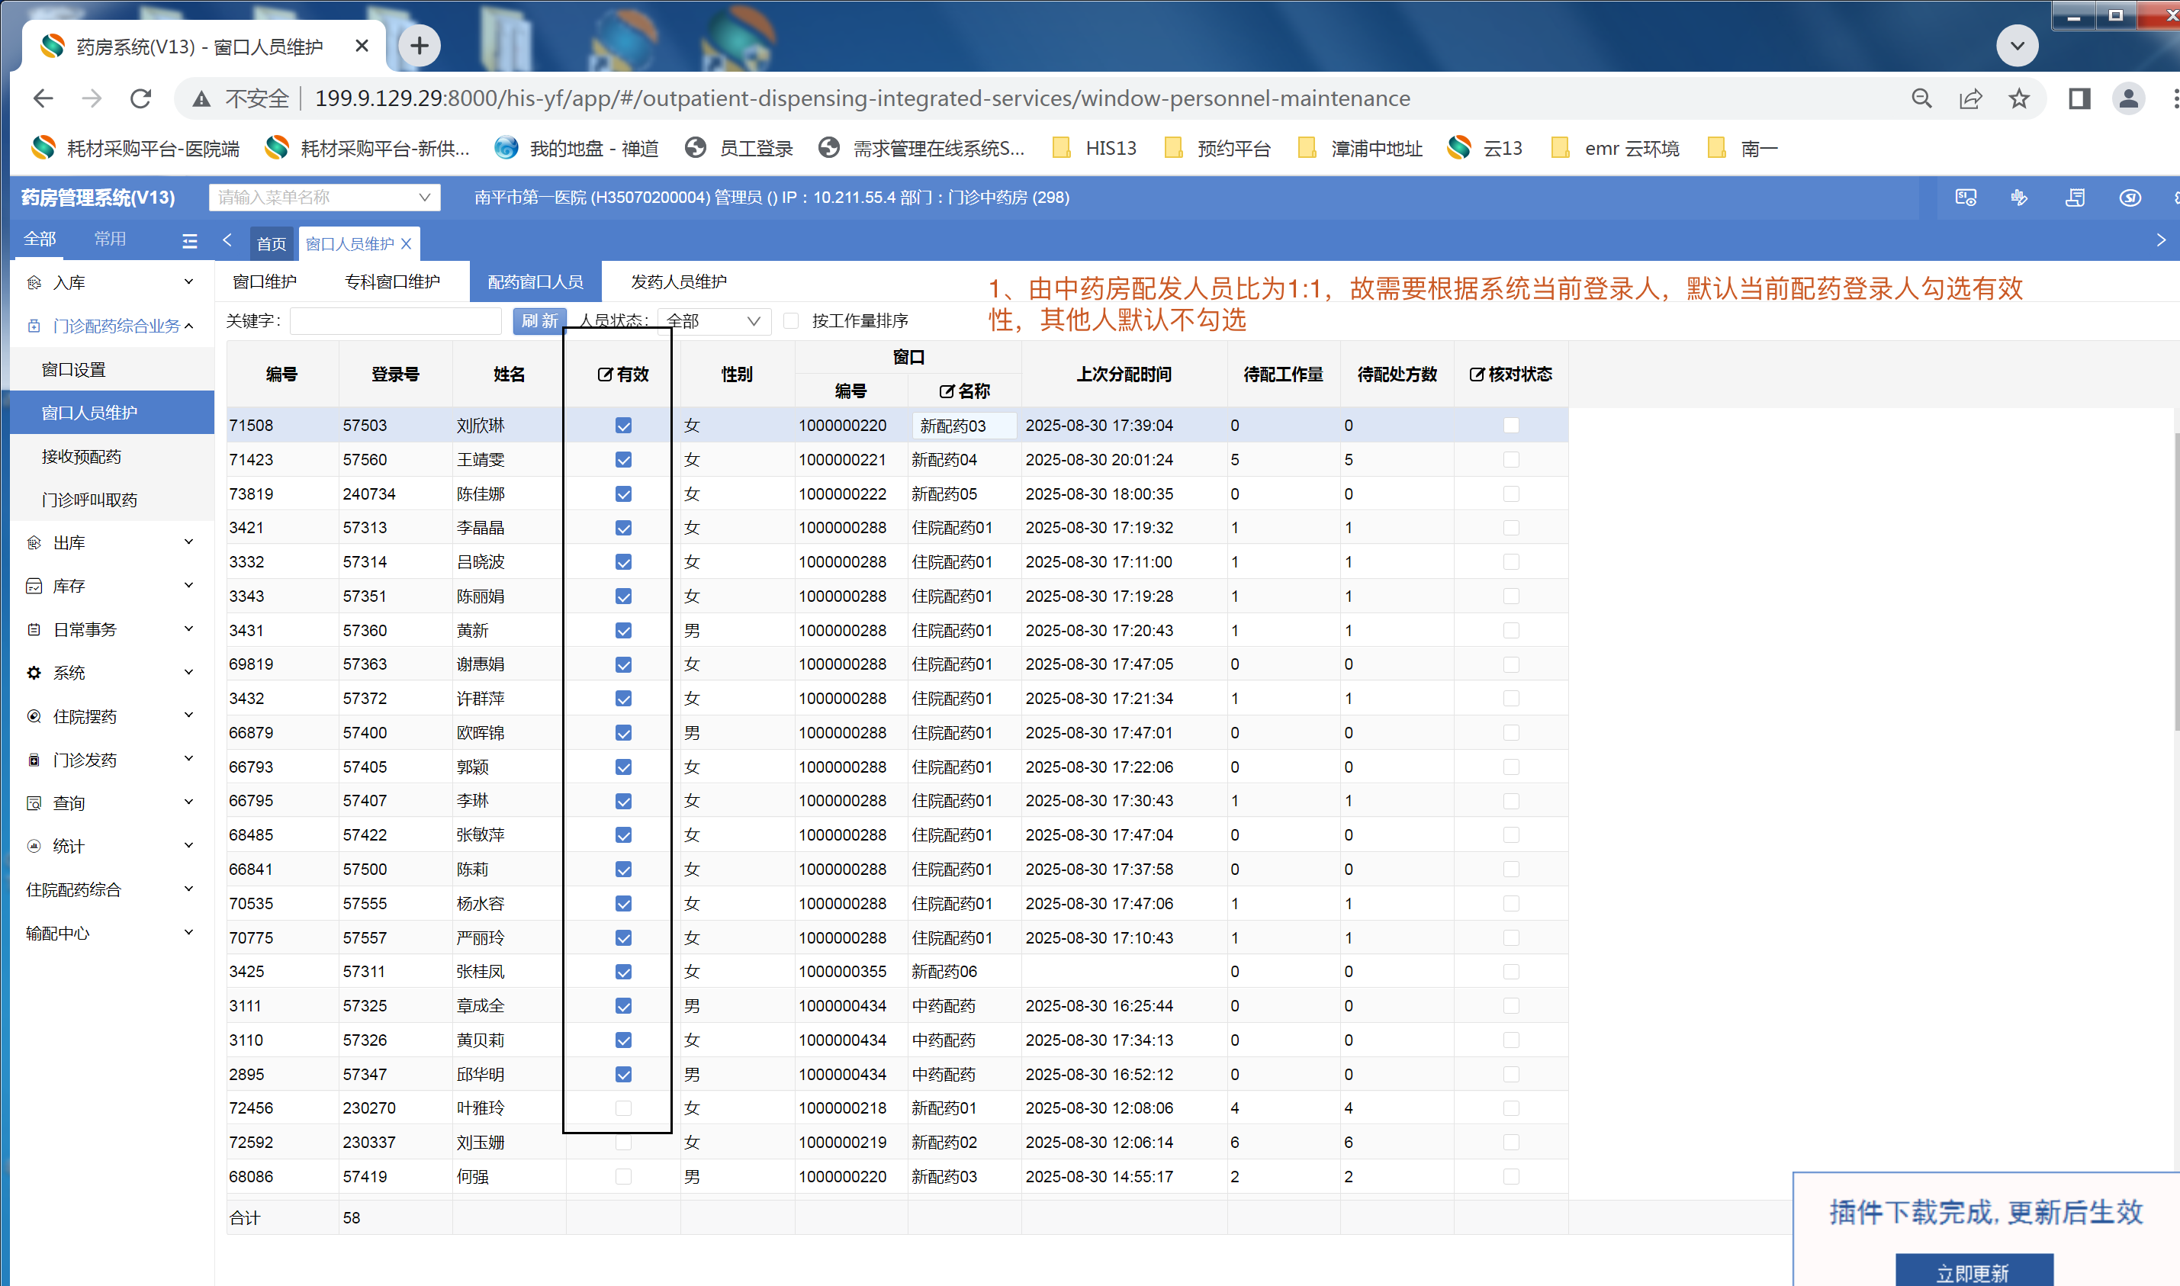Check 有效 checkbox for 何强

623,1176
